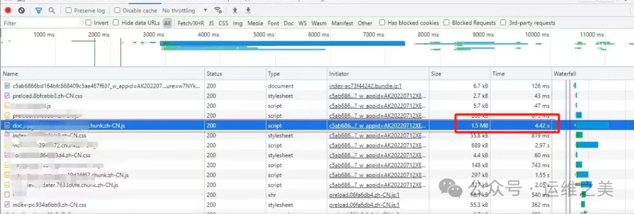Image resolution: width=634 pixels, height=214 pixels.
Task: Check 3rd-party requests option
Action: pyautogui.click(x=504, y=23)
